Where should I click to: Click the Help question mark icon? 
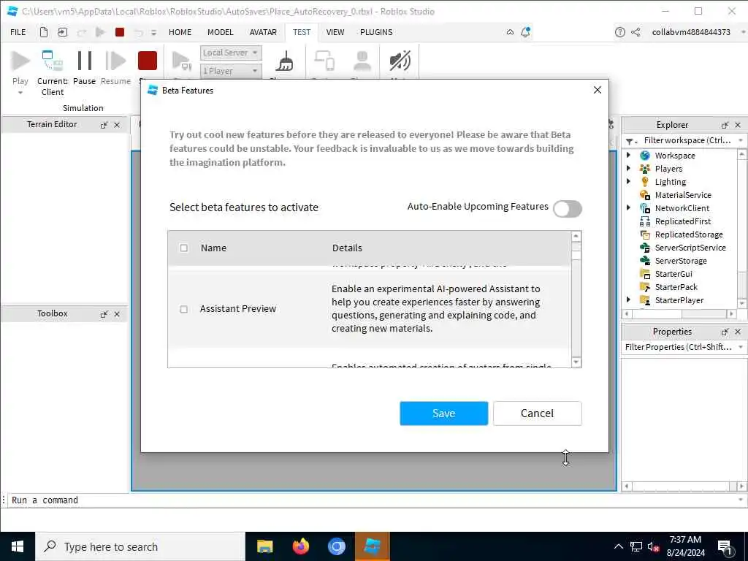click(619, 32)
